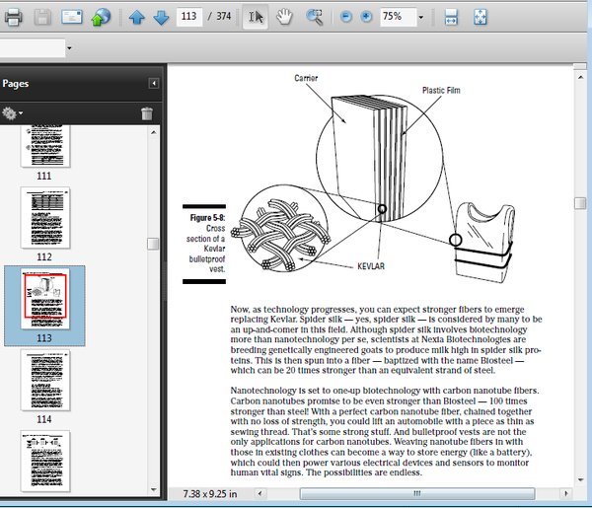Select the Hand pan tool
The height and width of the screenshot is (508, 592).
[x=284, y=18]
